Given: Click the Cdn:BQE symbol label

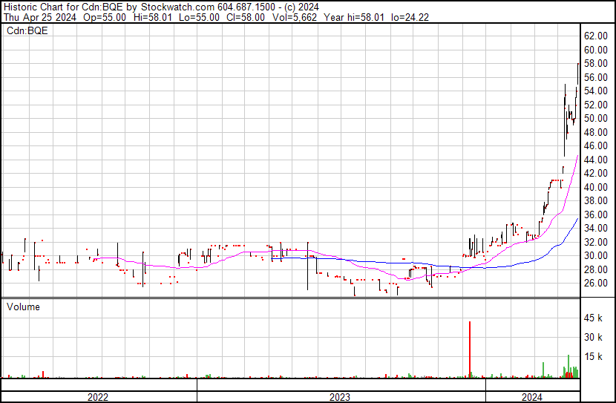Looking at the screenshot, I should [27, 30].
